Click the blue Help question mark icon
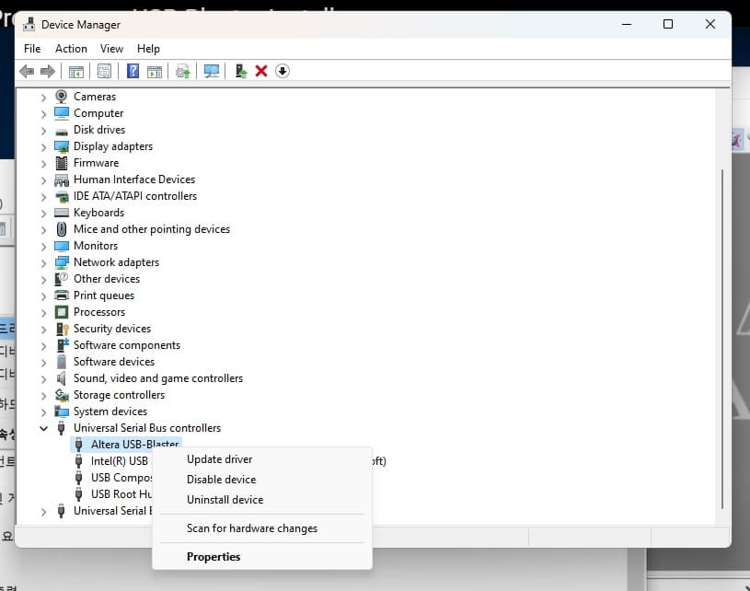The width and height of the screenshot is (750, 591). click(x=133, y=71)
